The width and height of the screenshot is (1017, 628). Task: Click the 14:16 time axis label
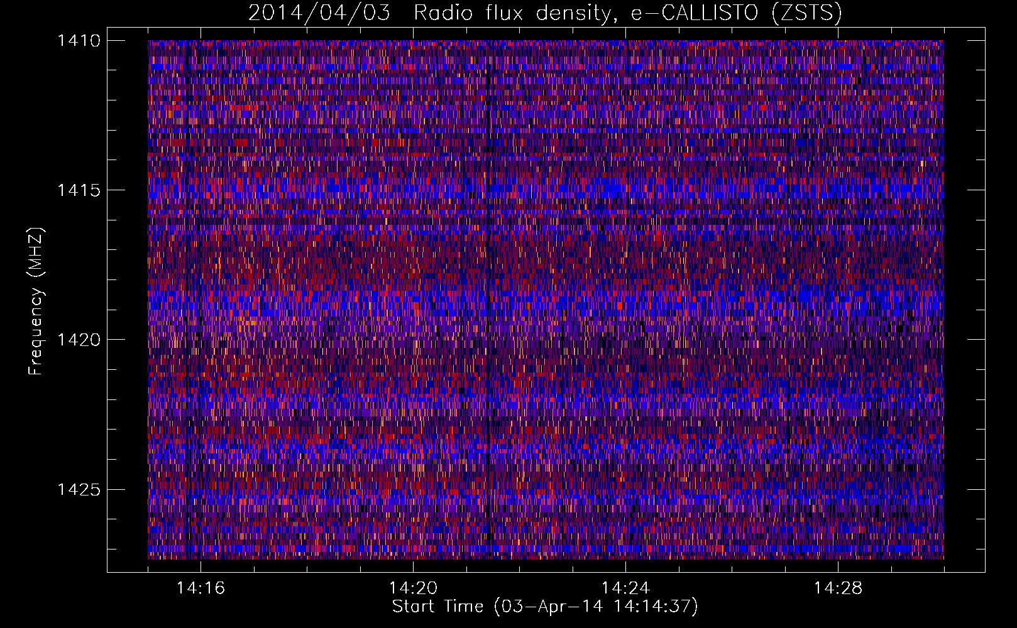coord(201,588)
